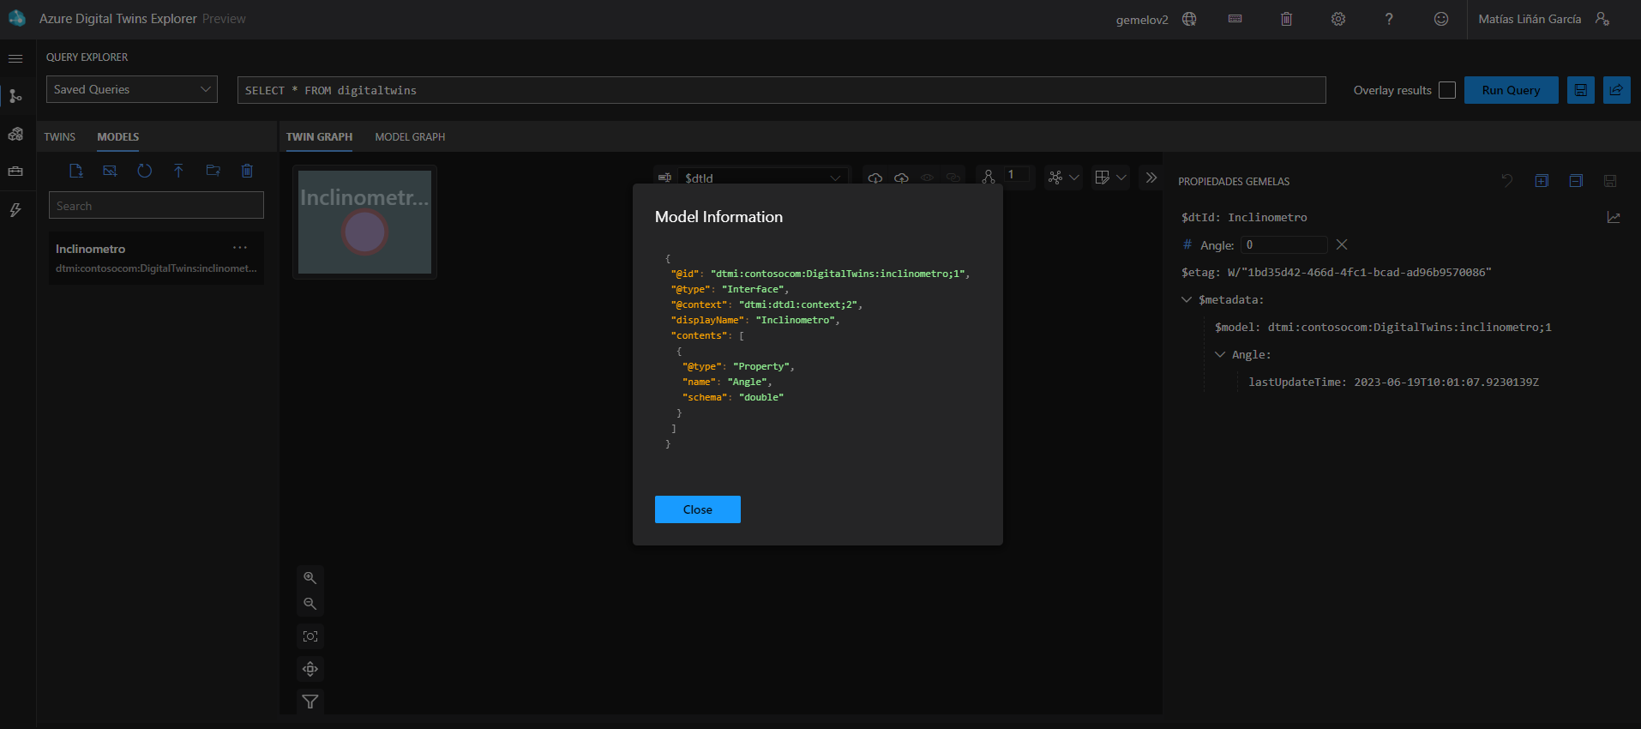Toggle the Overlay results checkbox
The width and height of the screenshot is (1641, 729).
1447,90
